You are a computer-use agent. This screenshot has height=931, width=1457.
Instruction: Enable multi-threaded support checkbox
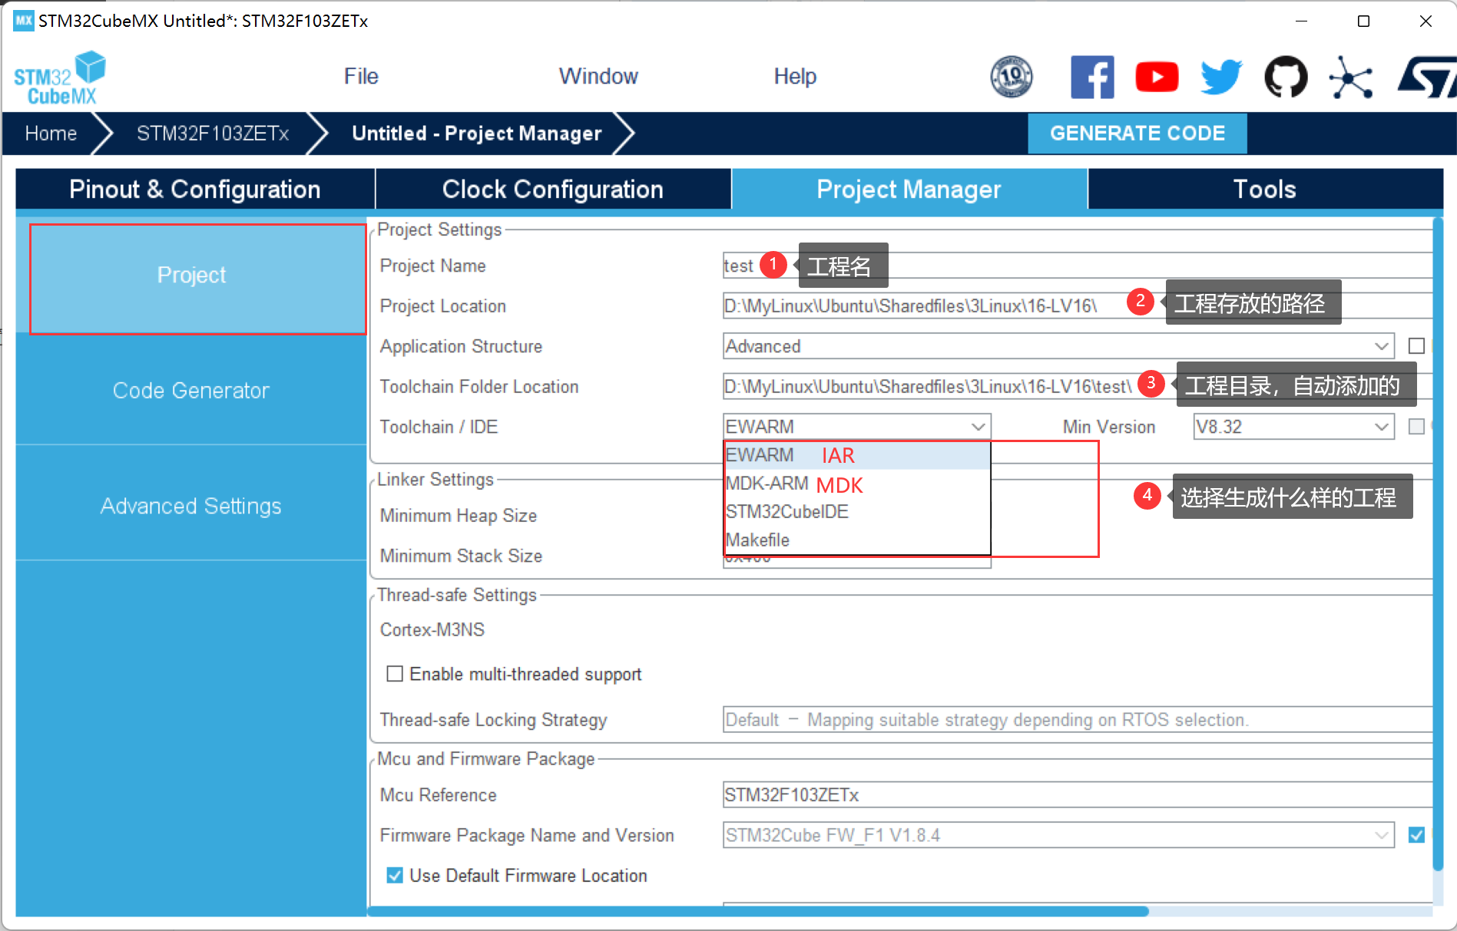pyautogui.click(x=395, y=674)
